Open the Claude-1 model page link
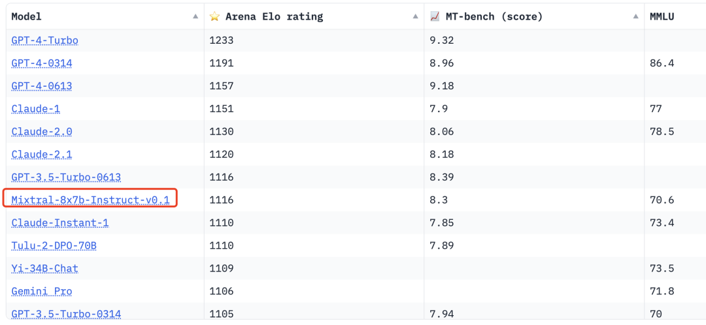This screenshot has width=706, height=325. pos(36,109)
